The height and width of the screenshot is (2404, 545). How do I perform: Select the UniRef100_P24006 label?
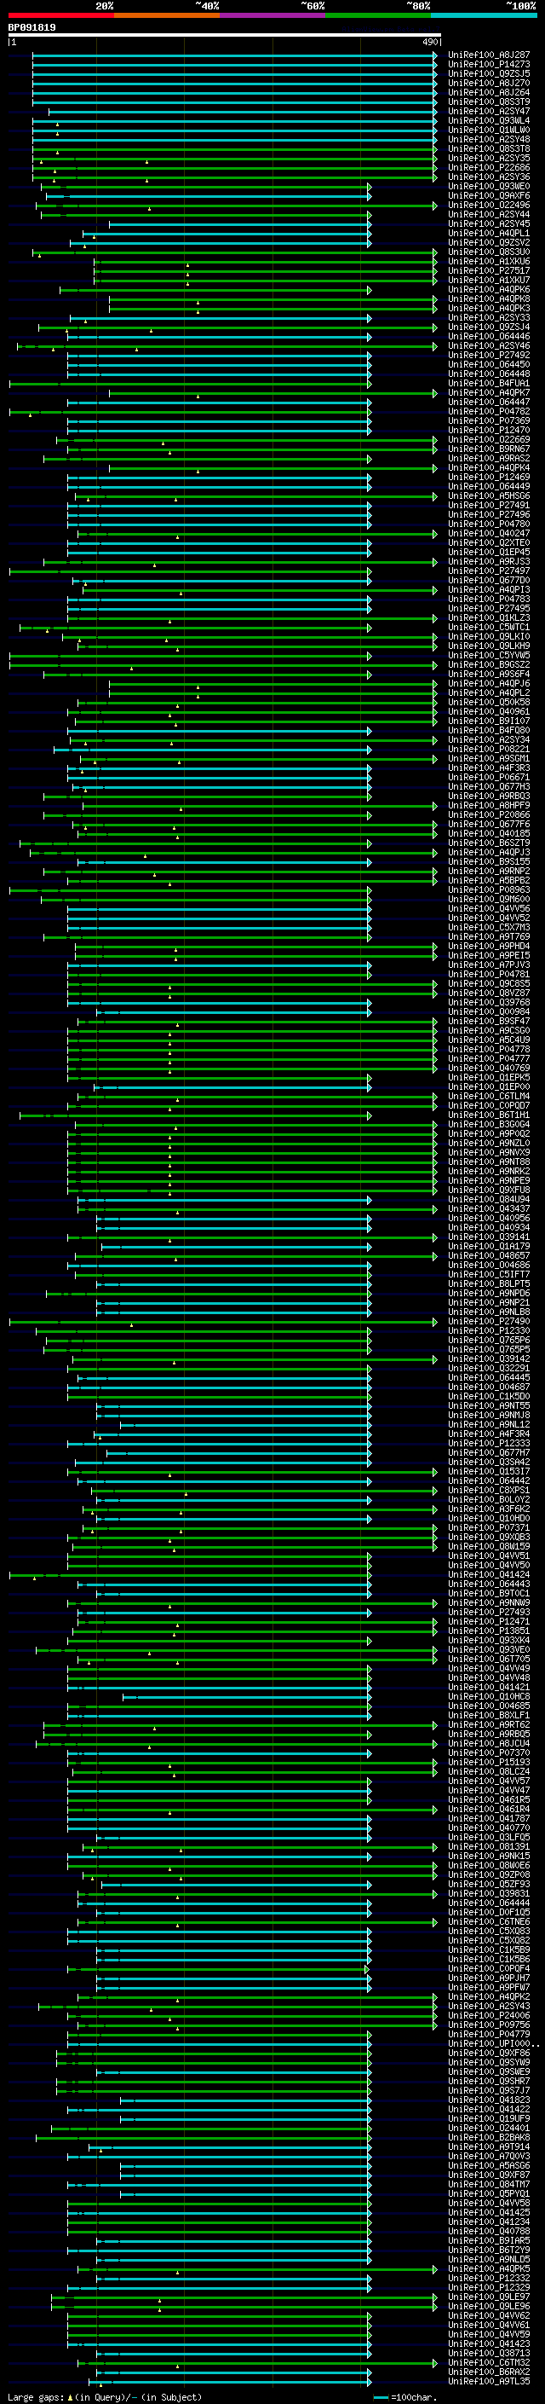click(x=489, y=2016)
